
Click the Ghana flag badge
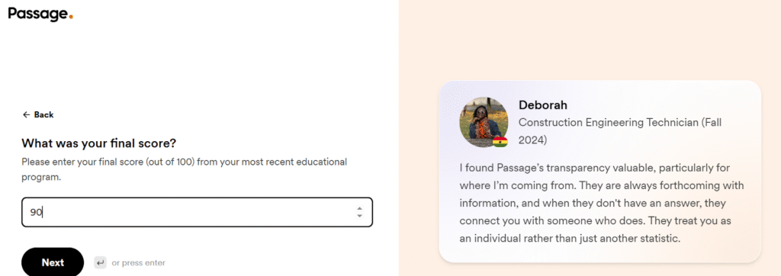click(x=500, y=142)
